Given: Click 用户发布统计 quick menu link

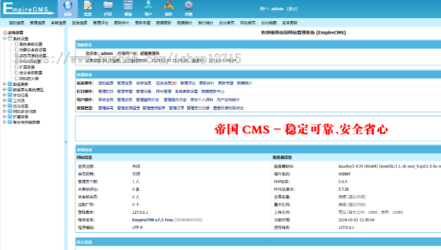Looking at the screenshot, I should [x=228, y=100].
